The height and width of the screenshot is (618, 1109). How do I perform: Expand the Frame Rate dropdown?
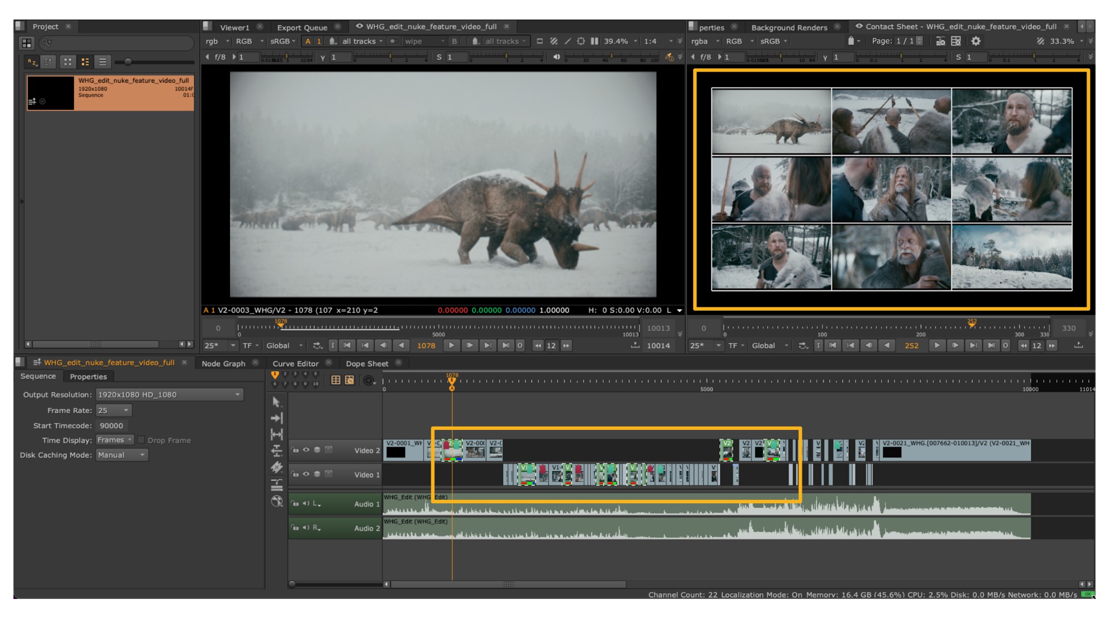(x=114, y=410)
